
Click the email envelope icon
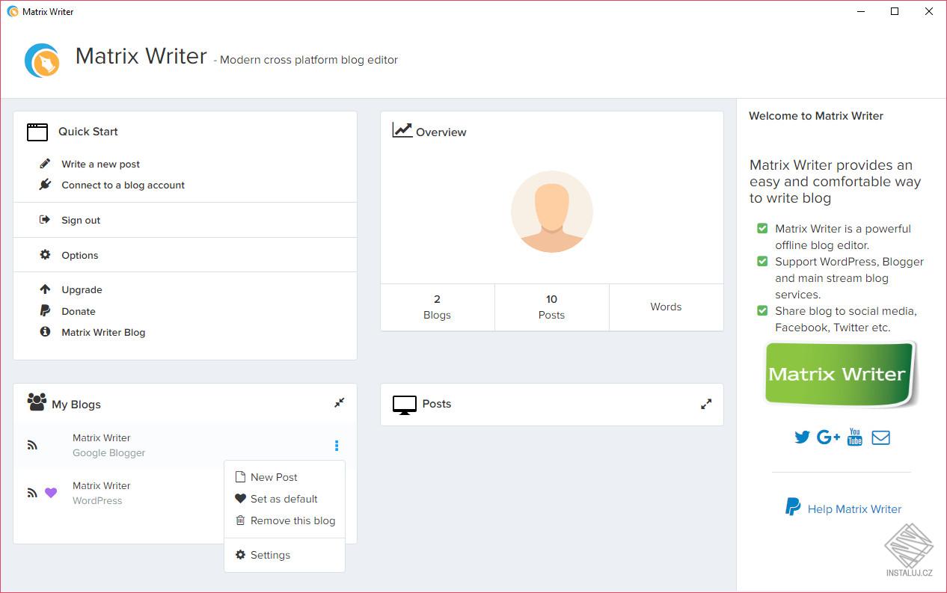[881, 437]
